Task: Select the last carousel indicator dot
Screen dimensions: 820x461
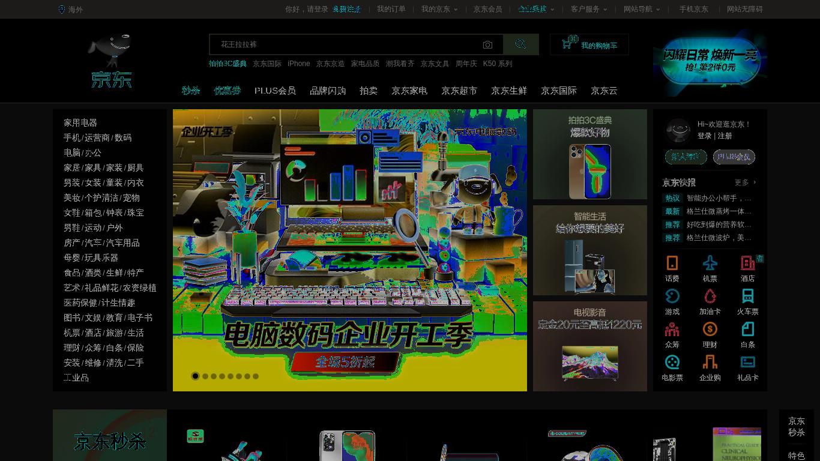Action: 256,376
